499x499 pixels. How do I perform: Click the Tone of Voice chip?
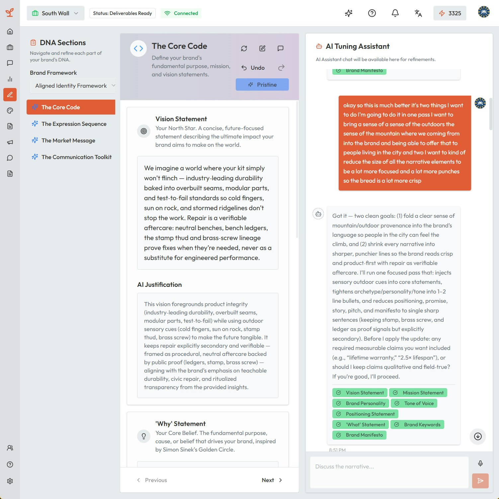pos(414,403)
